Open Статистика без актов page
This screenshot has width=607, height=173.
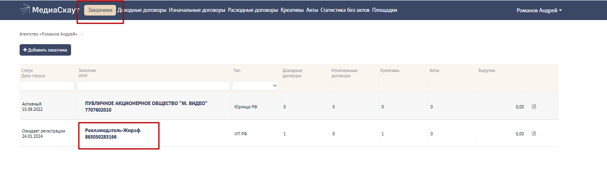click(x=345, y=10)
